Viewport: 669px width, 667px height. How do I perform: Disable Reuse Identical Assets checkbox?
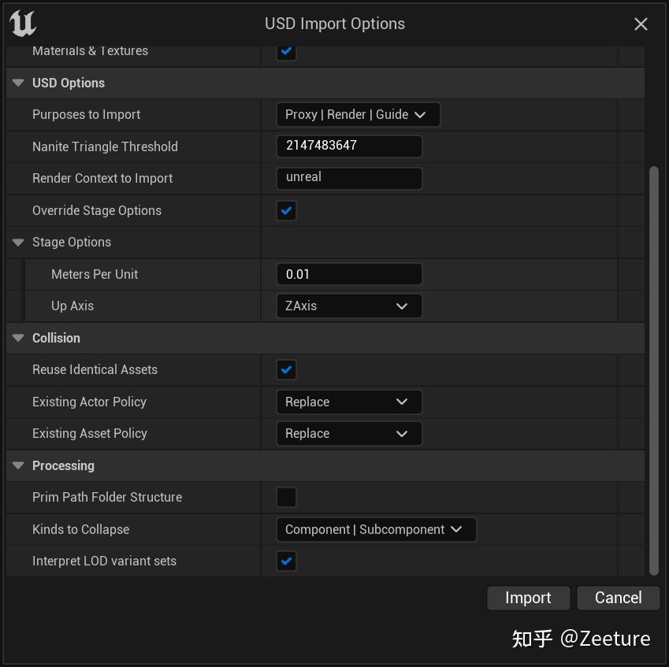point(286,370)
